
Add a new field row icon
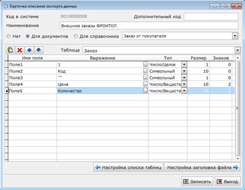(10, 50)
